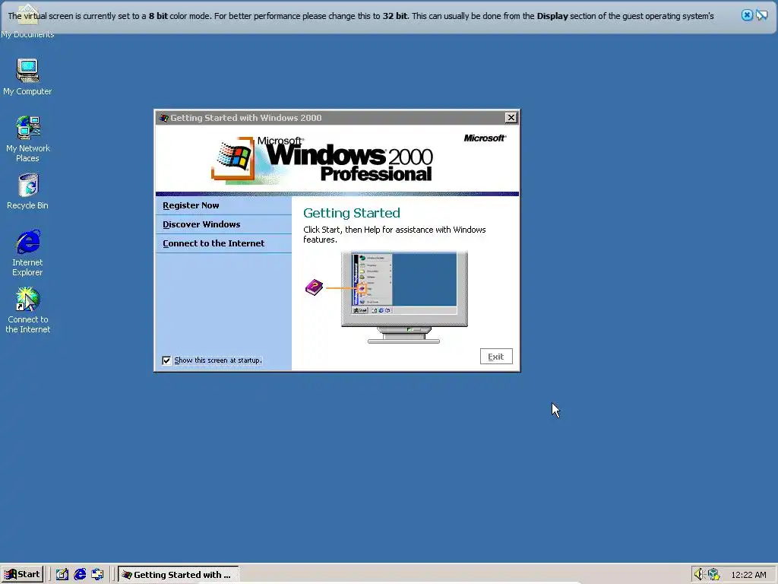Click the Show Desktop quick launch icon
The width and height of the screenshot is (778, 584).
click(62, 574)
